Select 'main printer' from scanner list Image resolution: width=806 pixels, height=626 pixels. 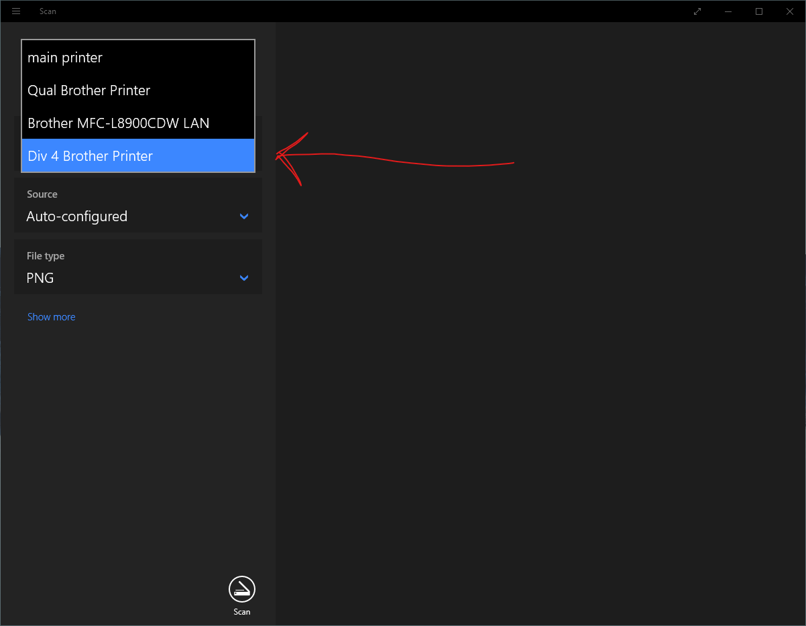(x=138, y=58)
